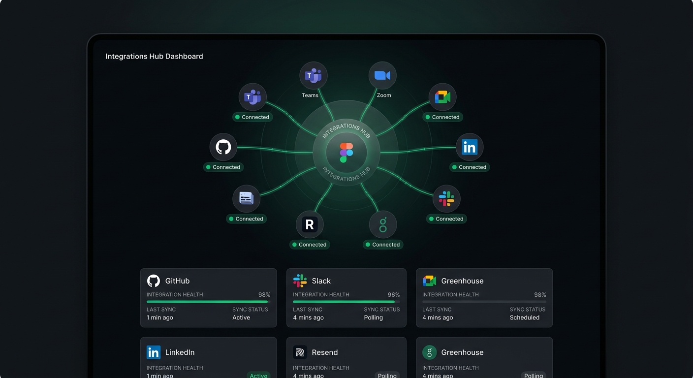Click the empty health bar on the Scheduled Greenhouse card
The width and height of the screenshot is (693, 378).
484,302
